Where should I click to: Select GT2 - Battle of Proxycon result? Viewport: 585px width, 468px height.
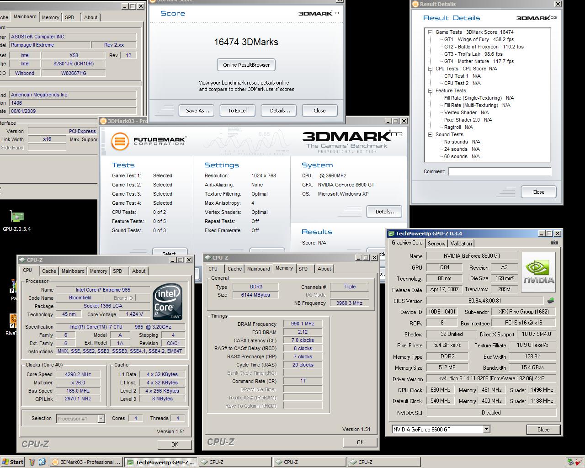click(x=484, y=47)
